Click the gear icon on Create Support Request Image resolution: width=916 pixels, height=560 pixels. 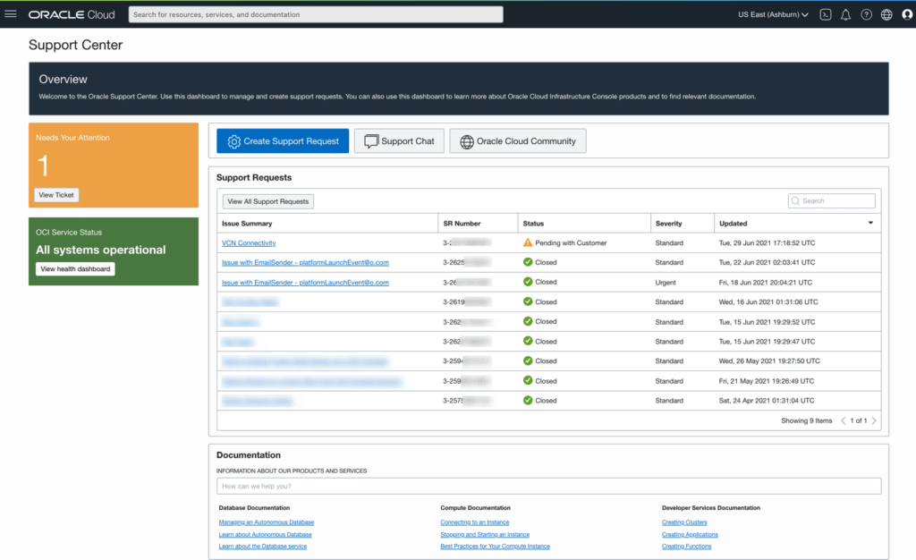click(233, 140)
